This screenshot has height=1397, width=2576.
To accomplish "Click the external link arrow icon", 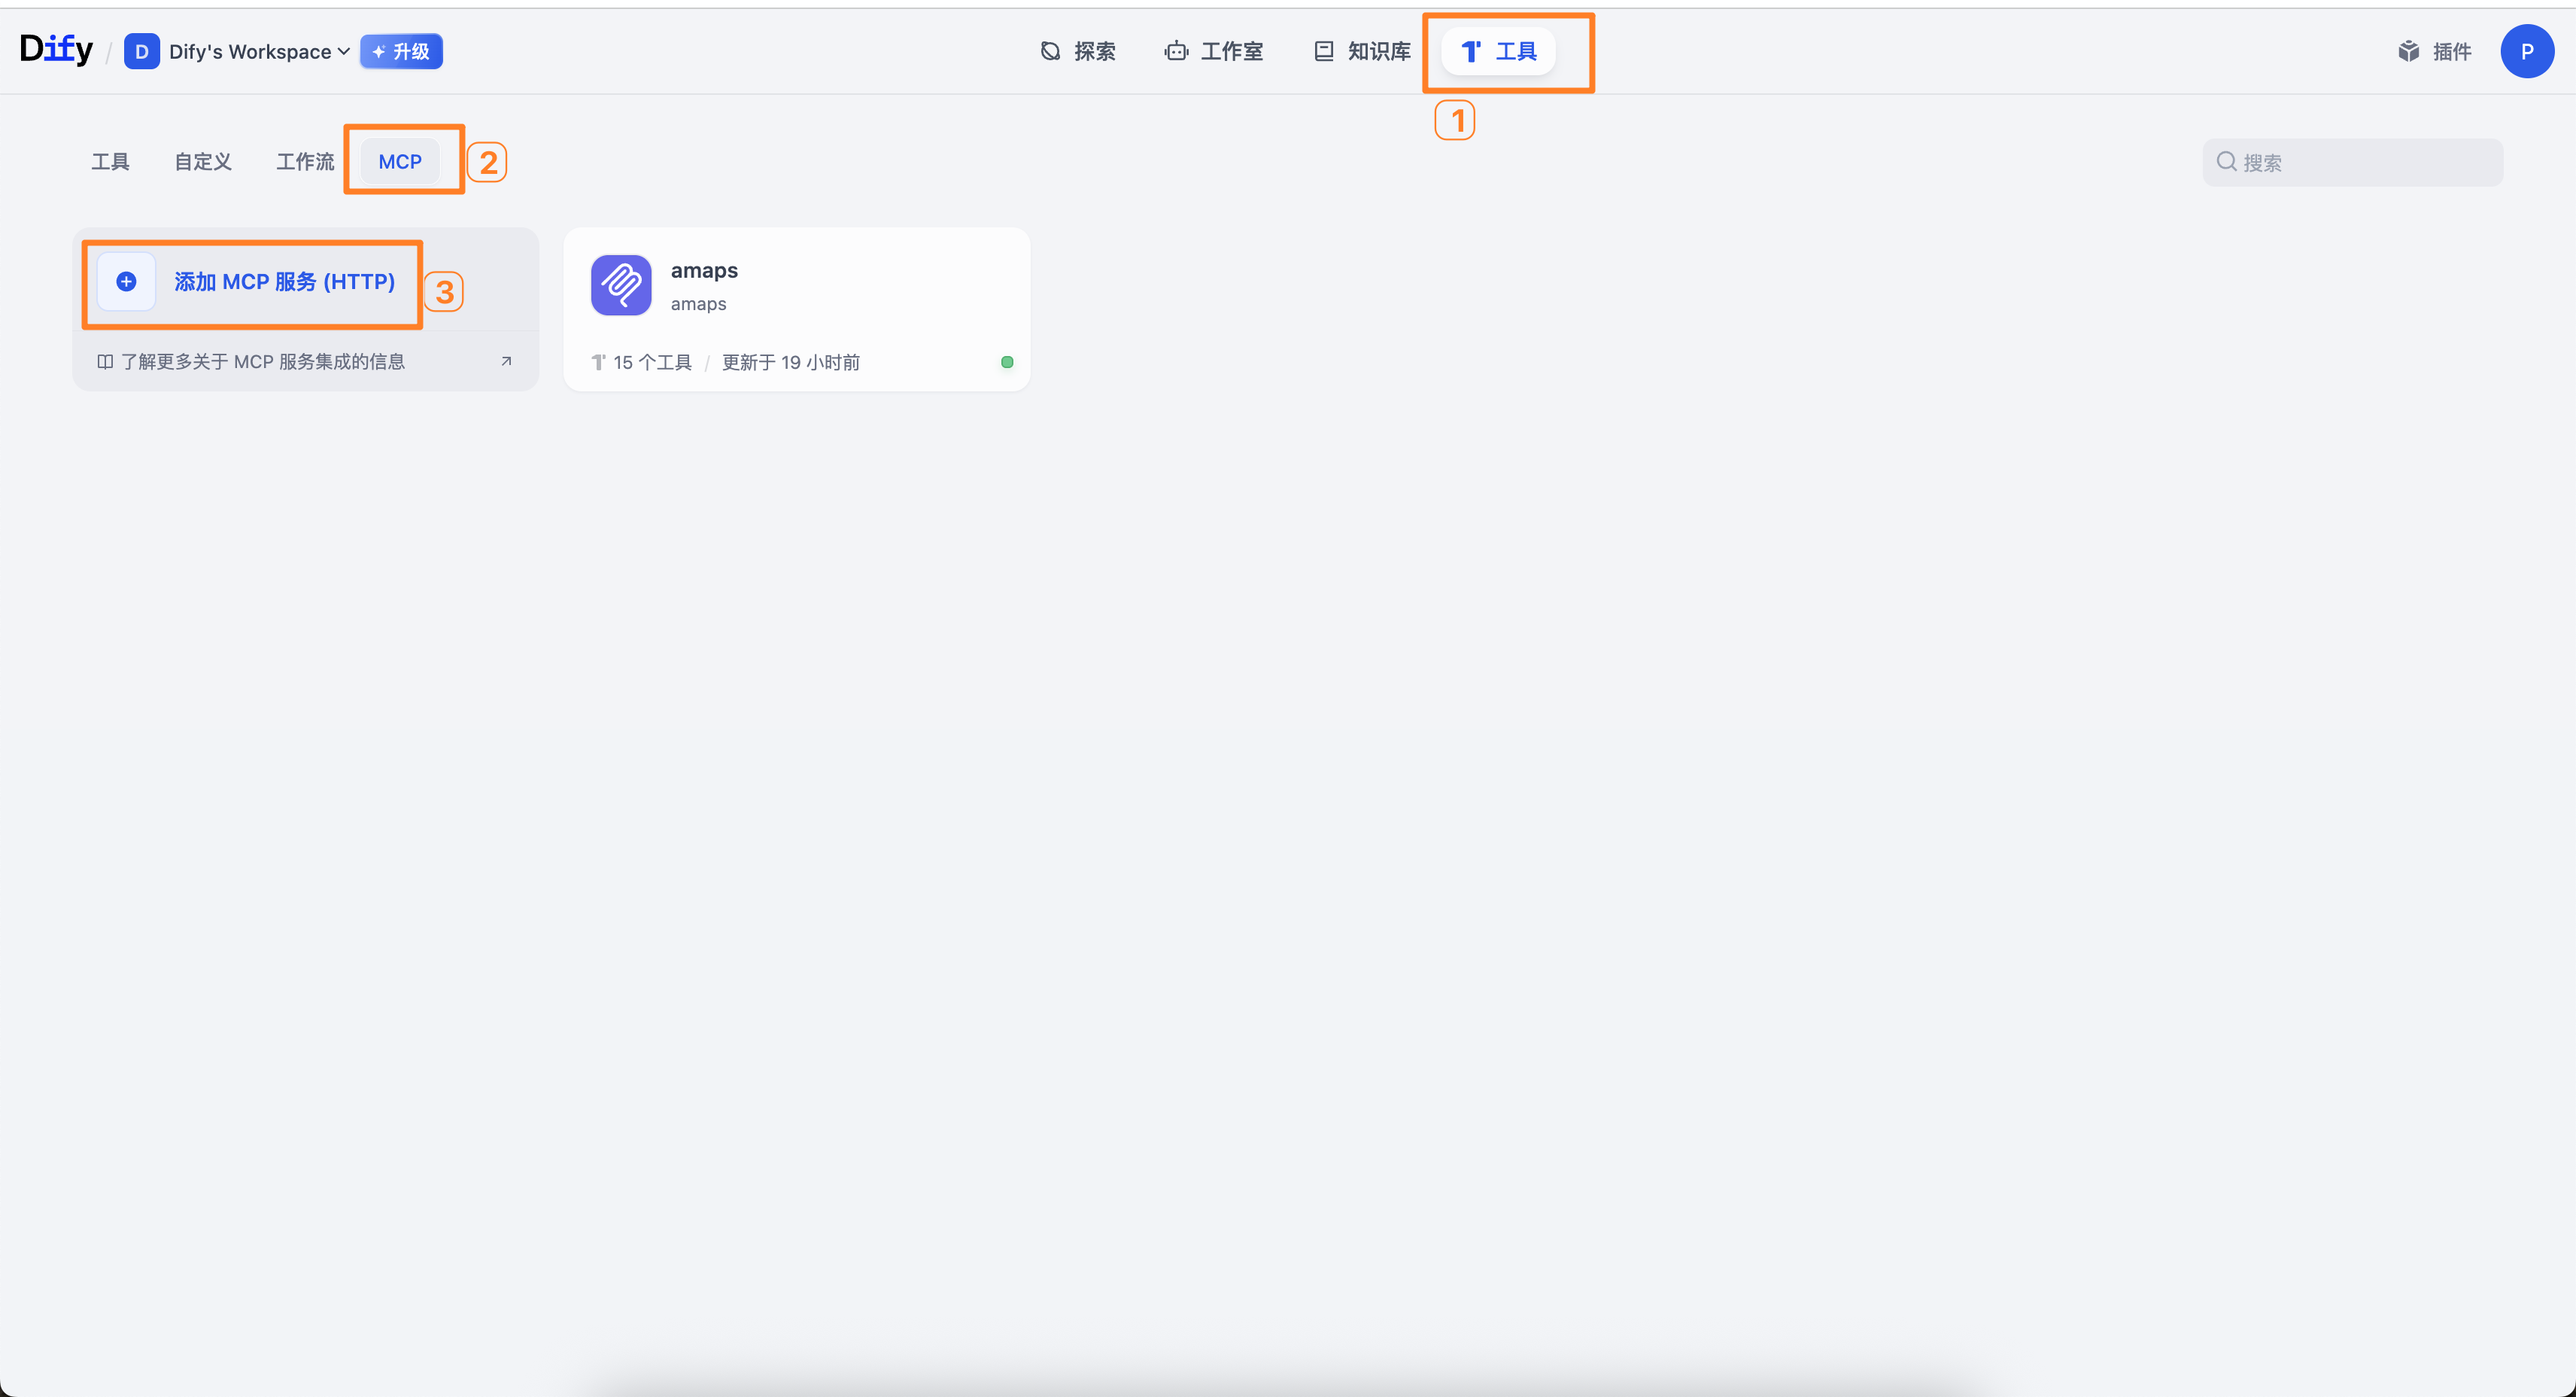I will (506, 361).
